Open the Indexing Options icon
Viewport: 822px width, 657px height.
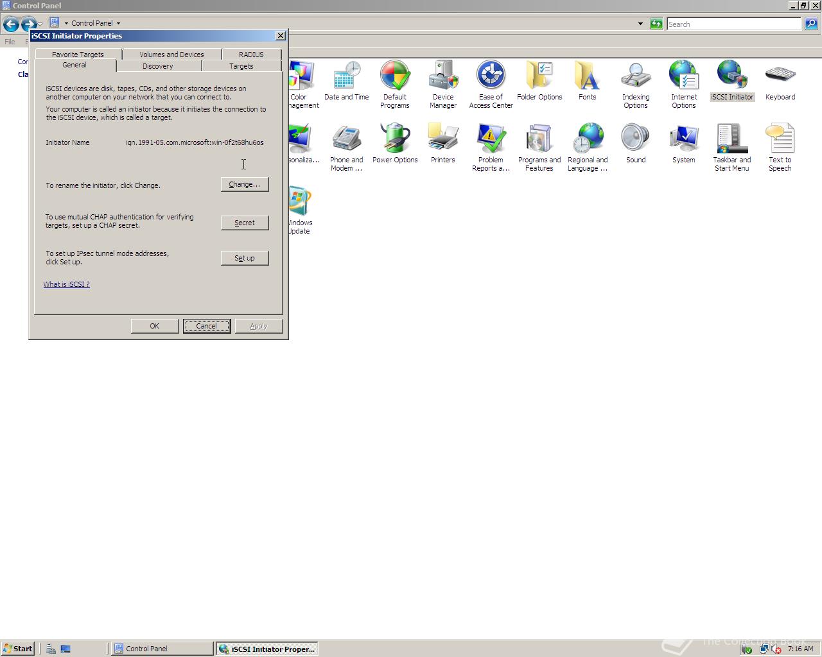coord(636,85)
